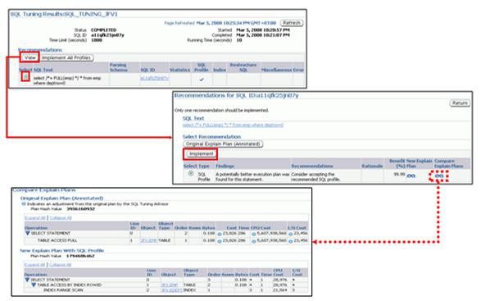Open the Compare Explain Plans glasses icon
This screenshot has height=301, width=481.
point(439,176)
